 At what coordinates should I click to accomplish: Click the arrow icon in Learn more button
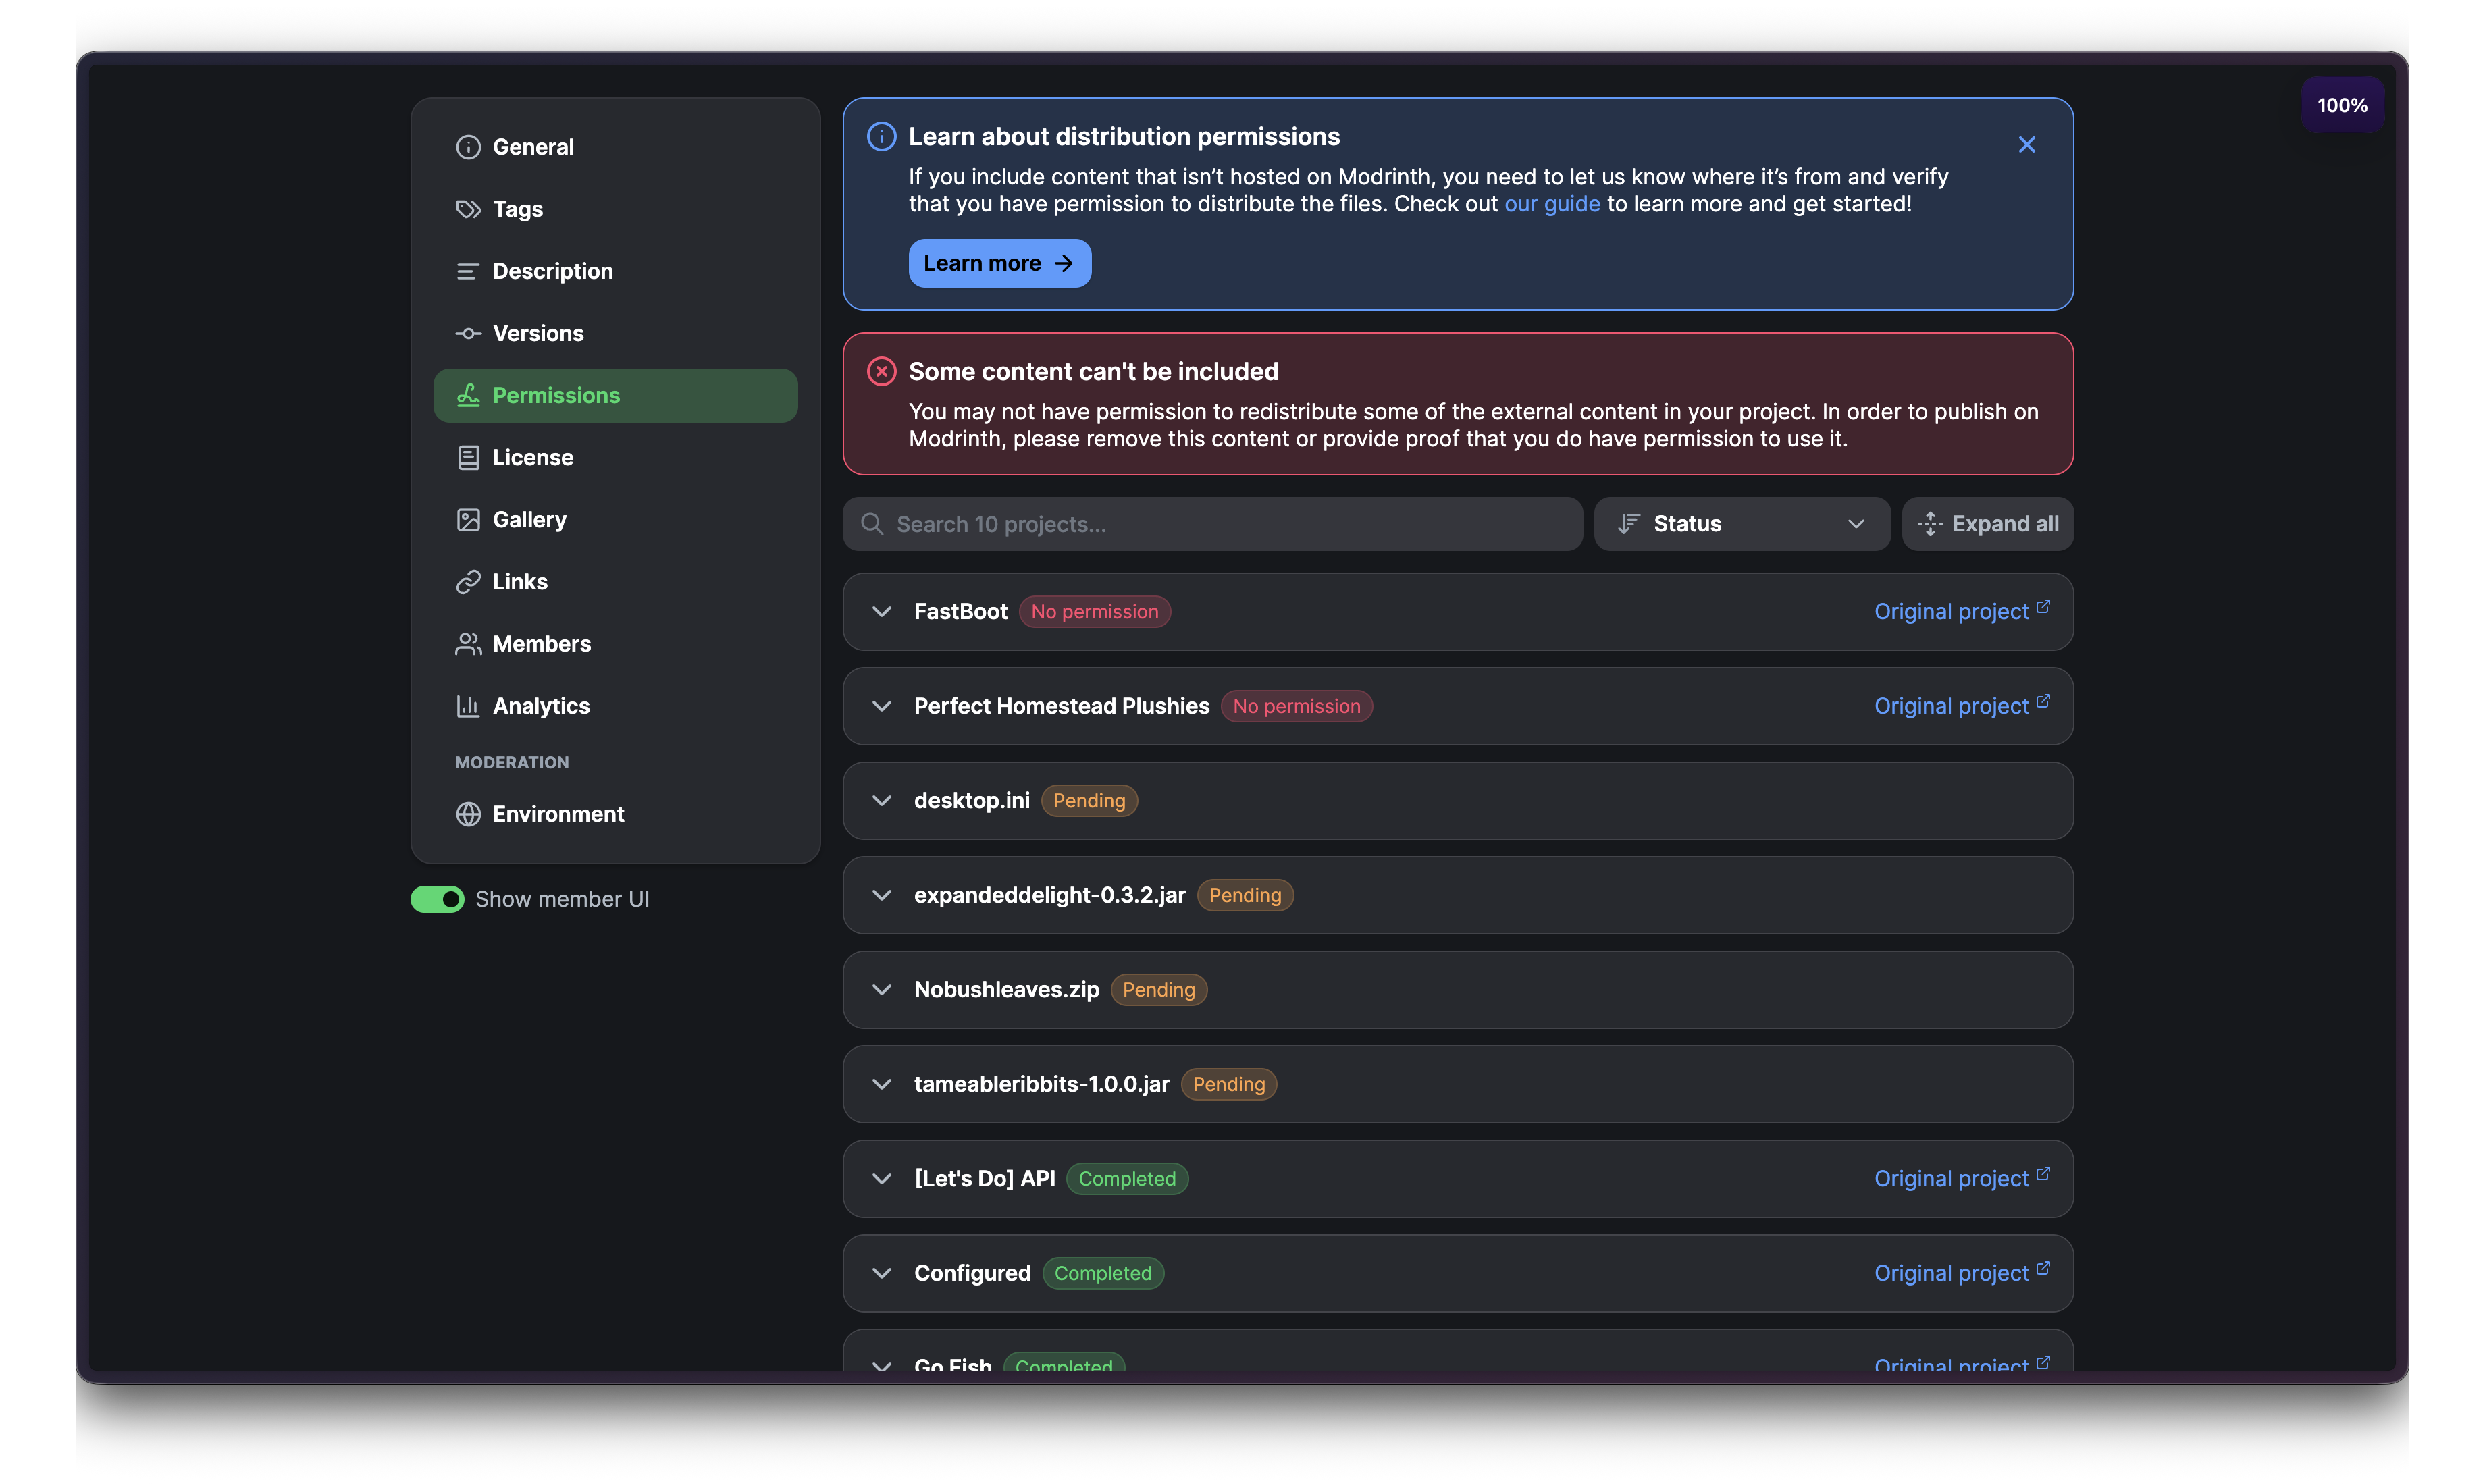click(1063, 263)
